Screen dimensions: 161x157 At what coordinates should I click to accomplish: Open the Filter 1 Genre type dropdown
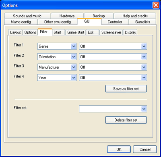point(57,46)
